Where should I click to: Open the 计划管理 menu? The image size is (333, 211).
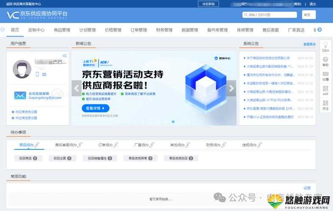pyautogui.click(x=88, y=30)
